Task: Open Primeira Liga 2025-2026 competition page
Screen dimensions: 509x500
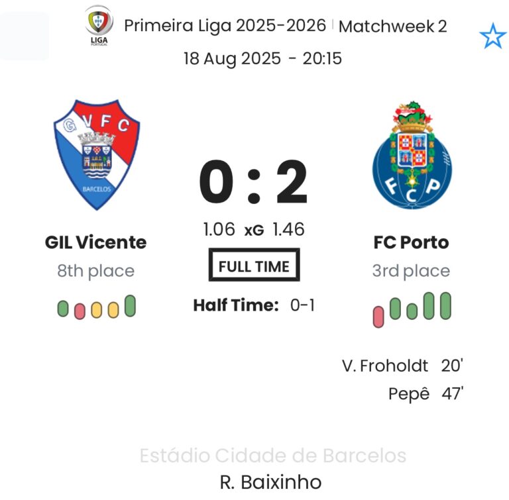Action: point(225,25)
